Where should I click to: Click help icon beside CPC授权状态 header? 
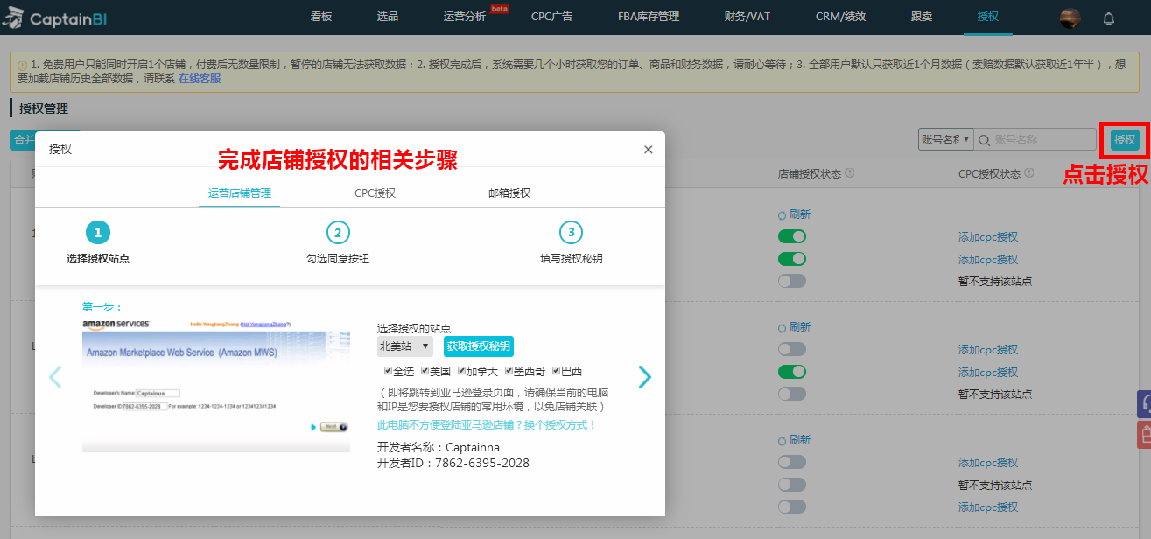point(1029,173)
